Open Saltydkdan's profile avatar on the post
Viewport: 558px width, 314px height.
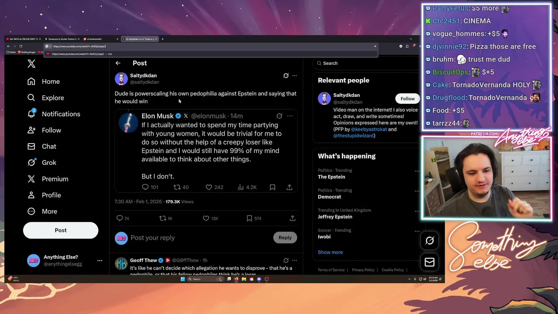[121, 78]
